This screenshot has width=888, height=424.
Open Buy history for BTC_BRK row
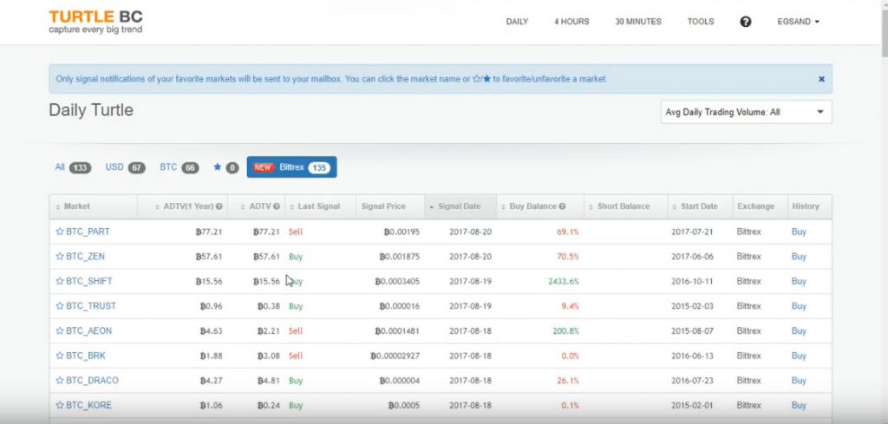[x=799, y=356]
